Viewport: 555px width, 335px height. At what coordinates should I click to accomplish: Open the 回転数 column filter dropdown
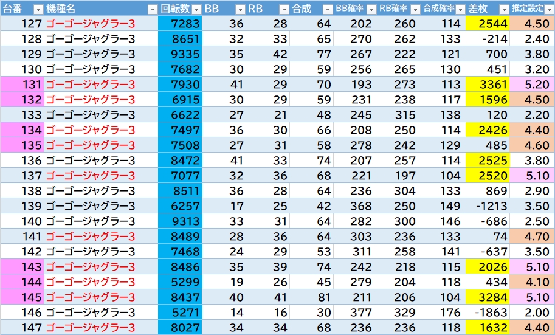click(x=196, y=9)
